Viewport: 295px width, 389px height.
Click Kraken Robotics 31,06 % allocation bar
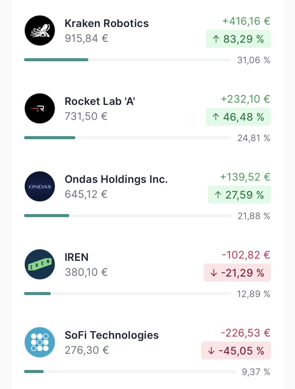pos(127,60)
